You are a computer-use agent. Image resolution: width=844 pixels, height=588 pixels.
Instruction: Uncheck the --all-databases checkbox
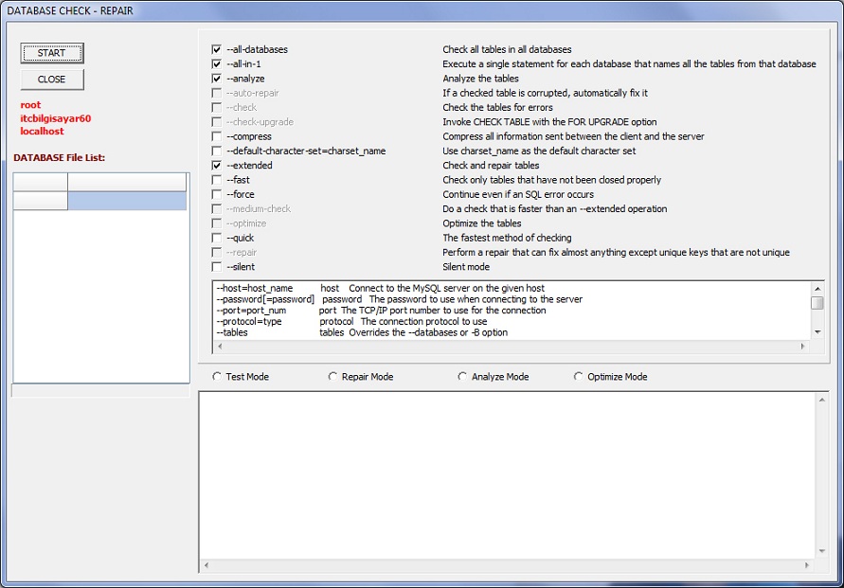point(217,49)
